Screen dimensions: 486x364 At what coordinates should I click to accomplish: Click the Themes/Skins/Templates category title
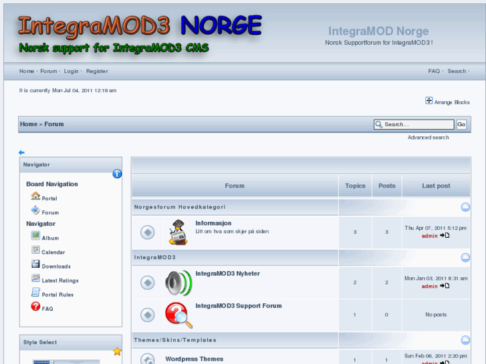pos(175,340)
